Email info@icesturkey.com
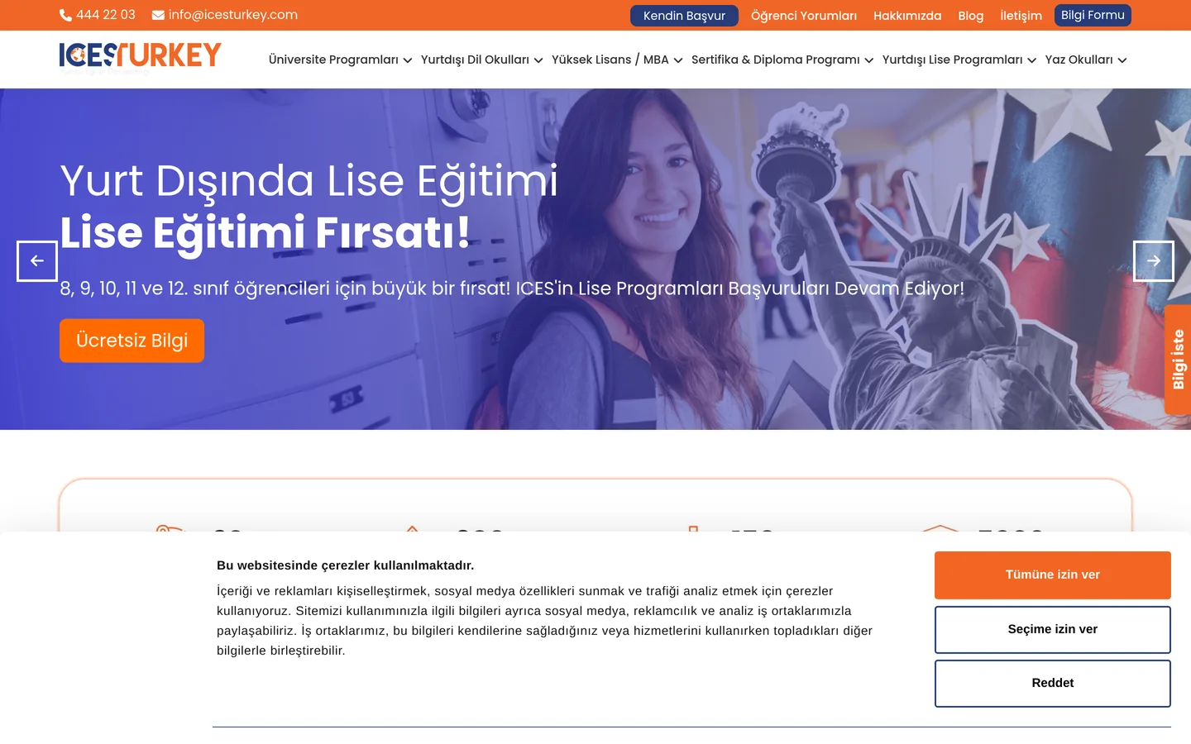Screen dimensions: 1191x744 (233, 15)
